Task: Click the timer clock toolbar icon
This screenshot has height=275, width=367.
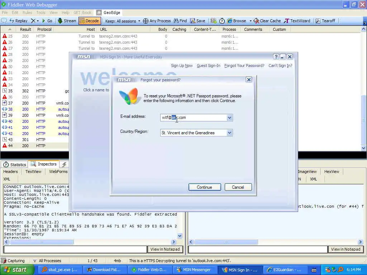Action: click(x=222, y=21)
